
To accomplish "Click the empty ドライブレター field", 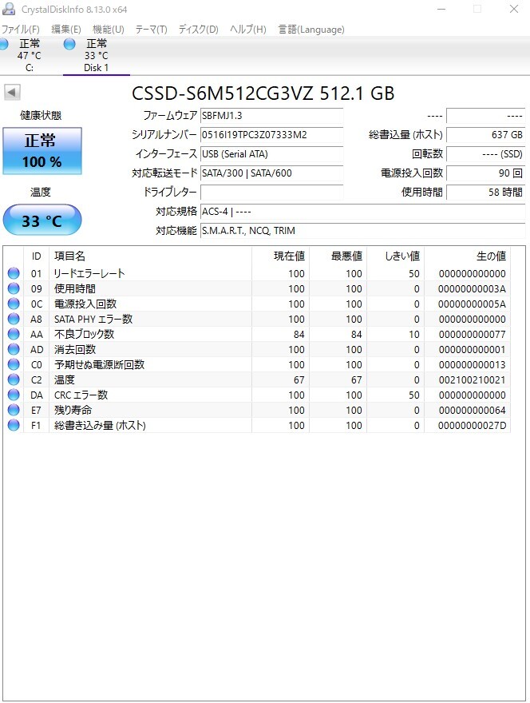I will click(272, 193).
